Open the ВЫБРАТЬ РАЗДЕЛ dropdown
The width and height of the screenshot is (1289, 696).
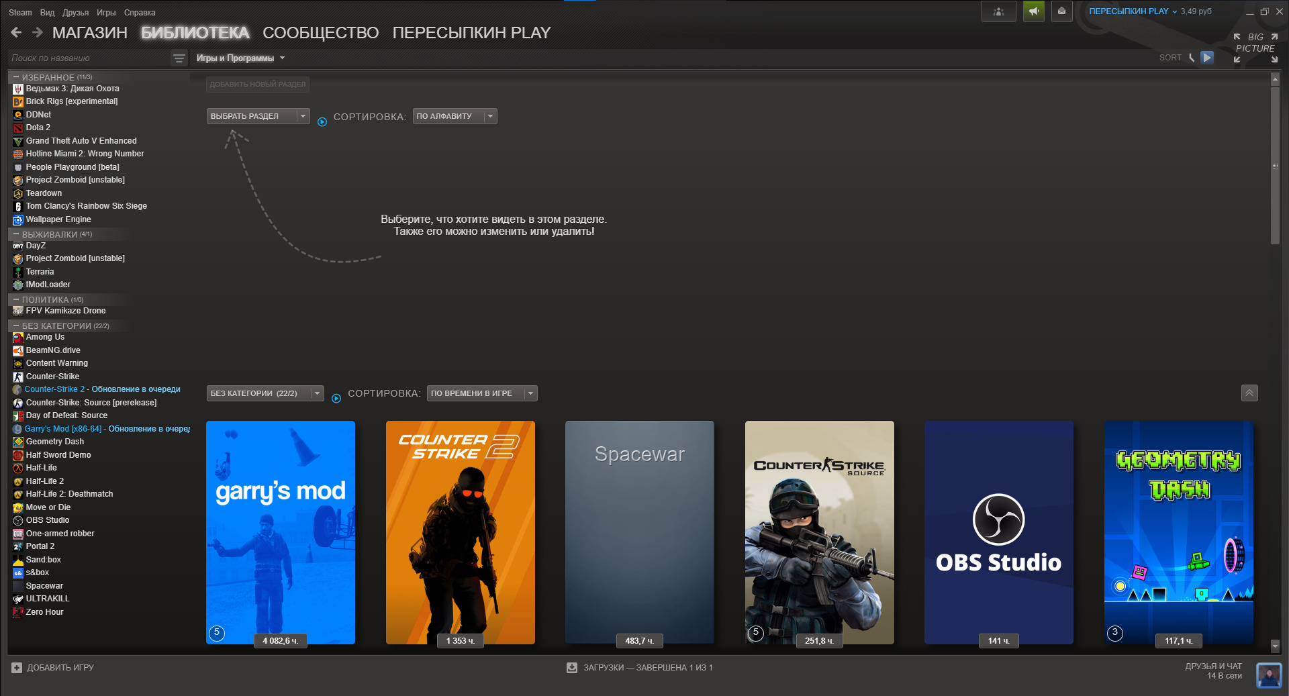pos(258,116)
